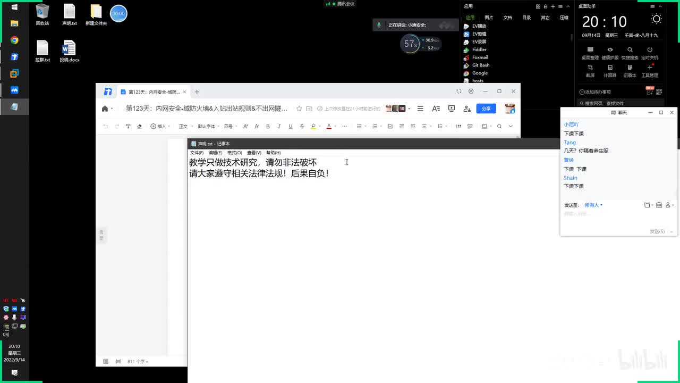Open the 编辑(E) menu in Notepad
Image resolution: width=680 pixels, height=383 pixels.
(215, 153)
